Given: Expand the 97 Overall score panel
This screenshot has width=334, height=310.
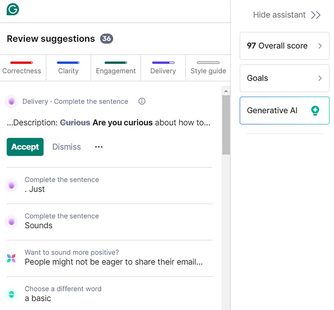Looking at the screenshot, I should [x=284, y=46].
